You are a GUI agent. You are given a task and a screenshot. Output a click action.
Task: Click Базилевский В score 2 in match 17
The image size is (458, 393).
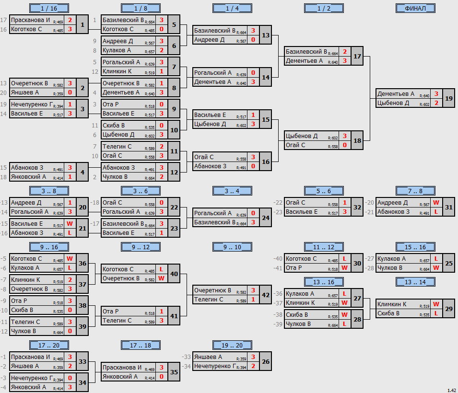[x=345, y=52]
